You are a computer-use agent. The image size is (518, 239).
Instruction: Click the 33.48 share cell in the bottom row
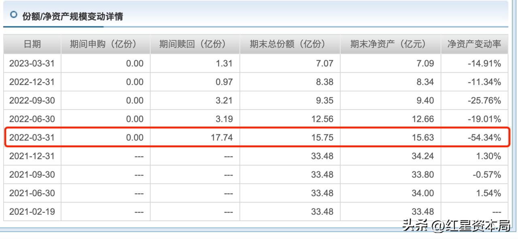pos(322,211)
